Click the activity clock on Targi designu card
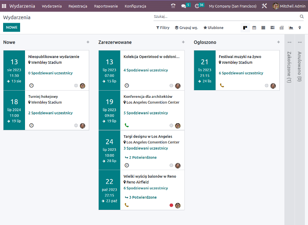Image resolution: width=308 pixels, height=225 pixels. tap(127, 165)
